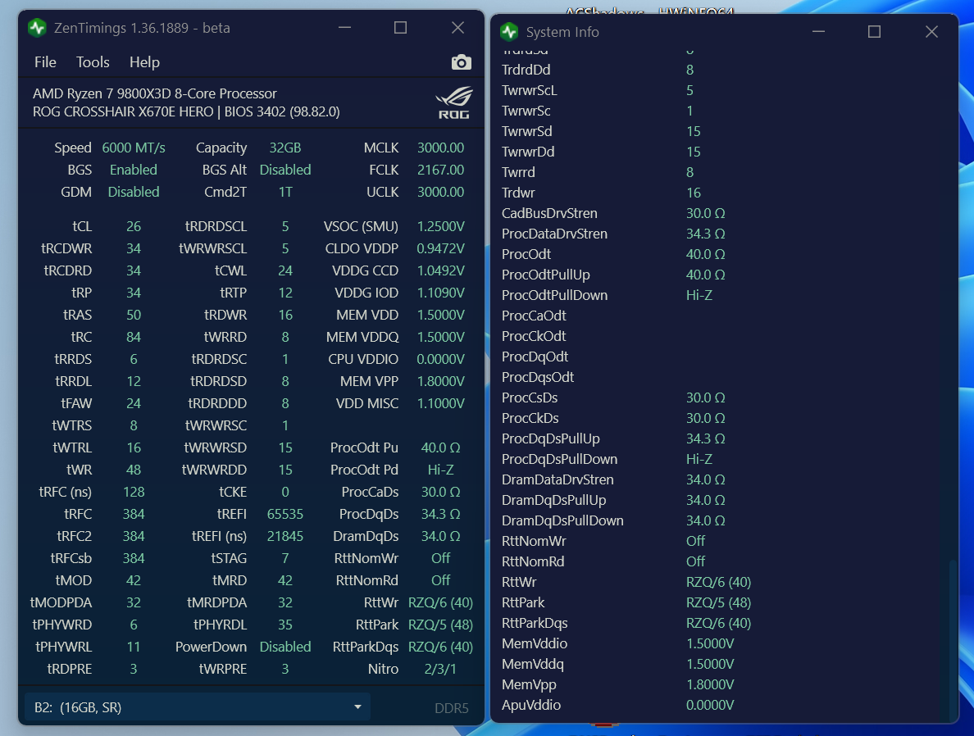Viewport: 974px width, 736px height.
Task: Click the VDDG IOD 1.1090V reading
Action: [x=440, y=293]
